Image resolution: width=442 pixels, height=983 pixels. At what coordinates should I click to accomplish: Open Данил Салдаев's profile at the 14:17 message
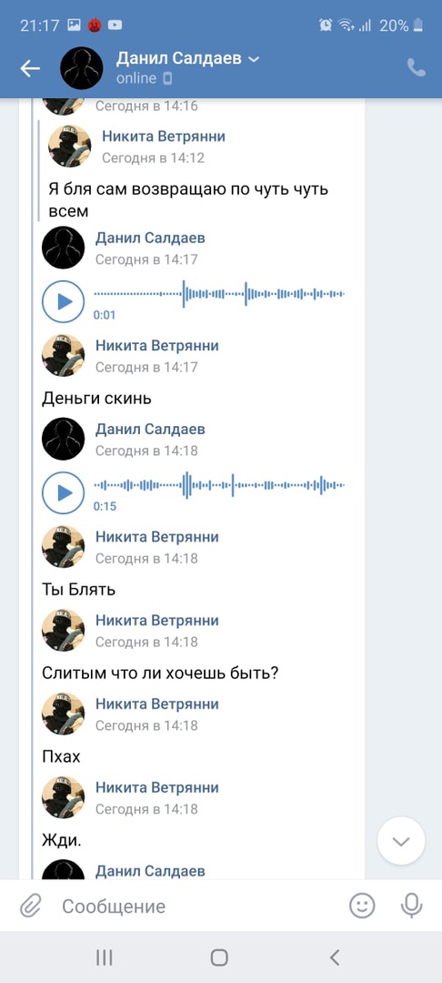pyautogui.click(x=150, y=238)
